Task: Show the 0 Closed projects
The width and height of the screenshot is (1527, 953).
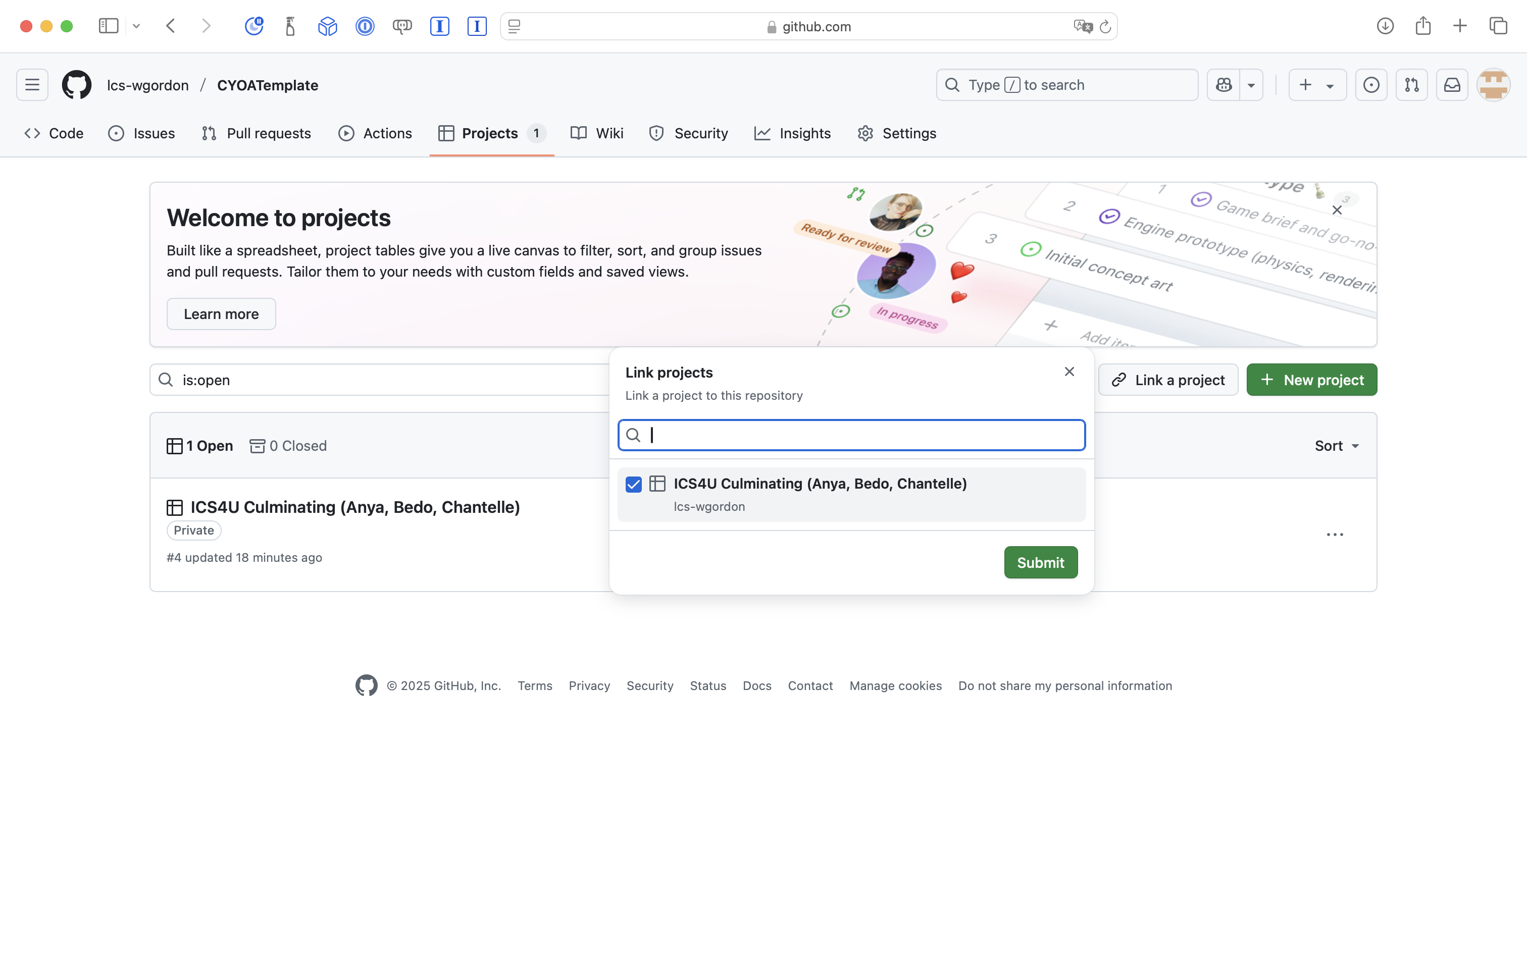Action: click(288, 446)
